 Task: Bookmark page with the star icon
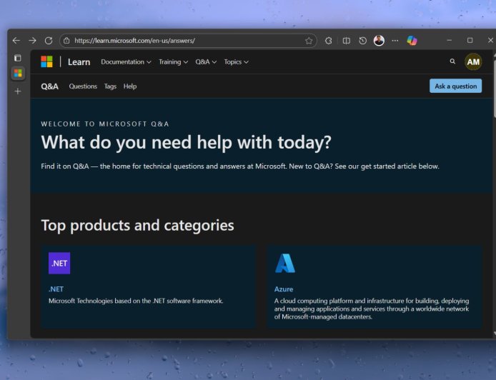click(309, 41)
